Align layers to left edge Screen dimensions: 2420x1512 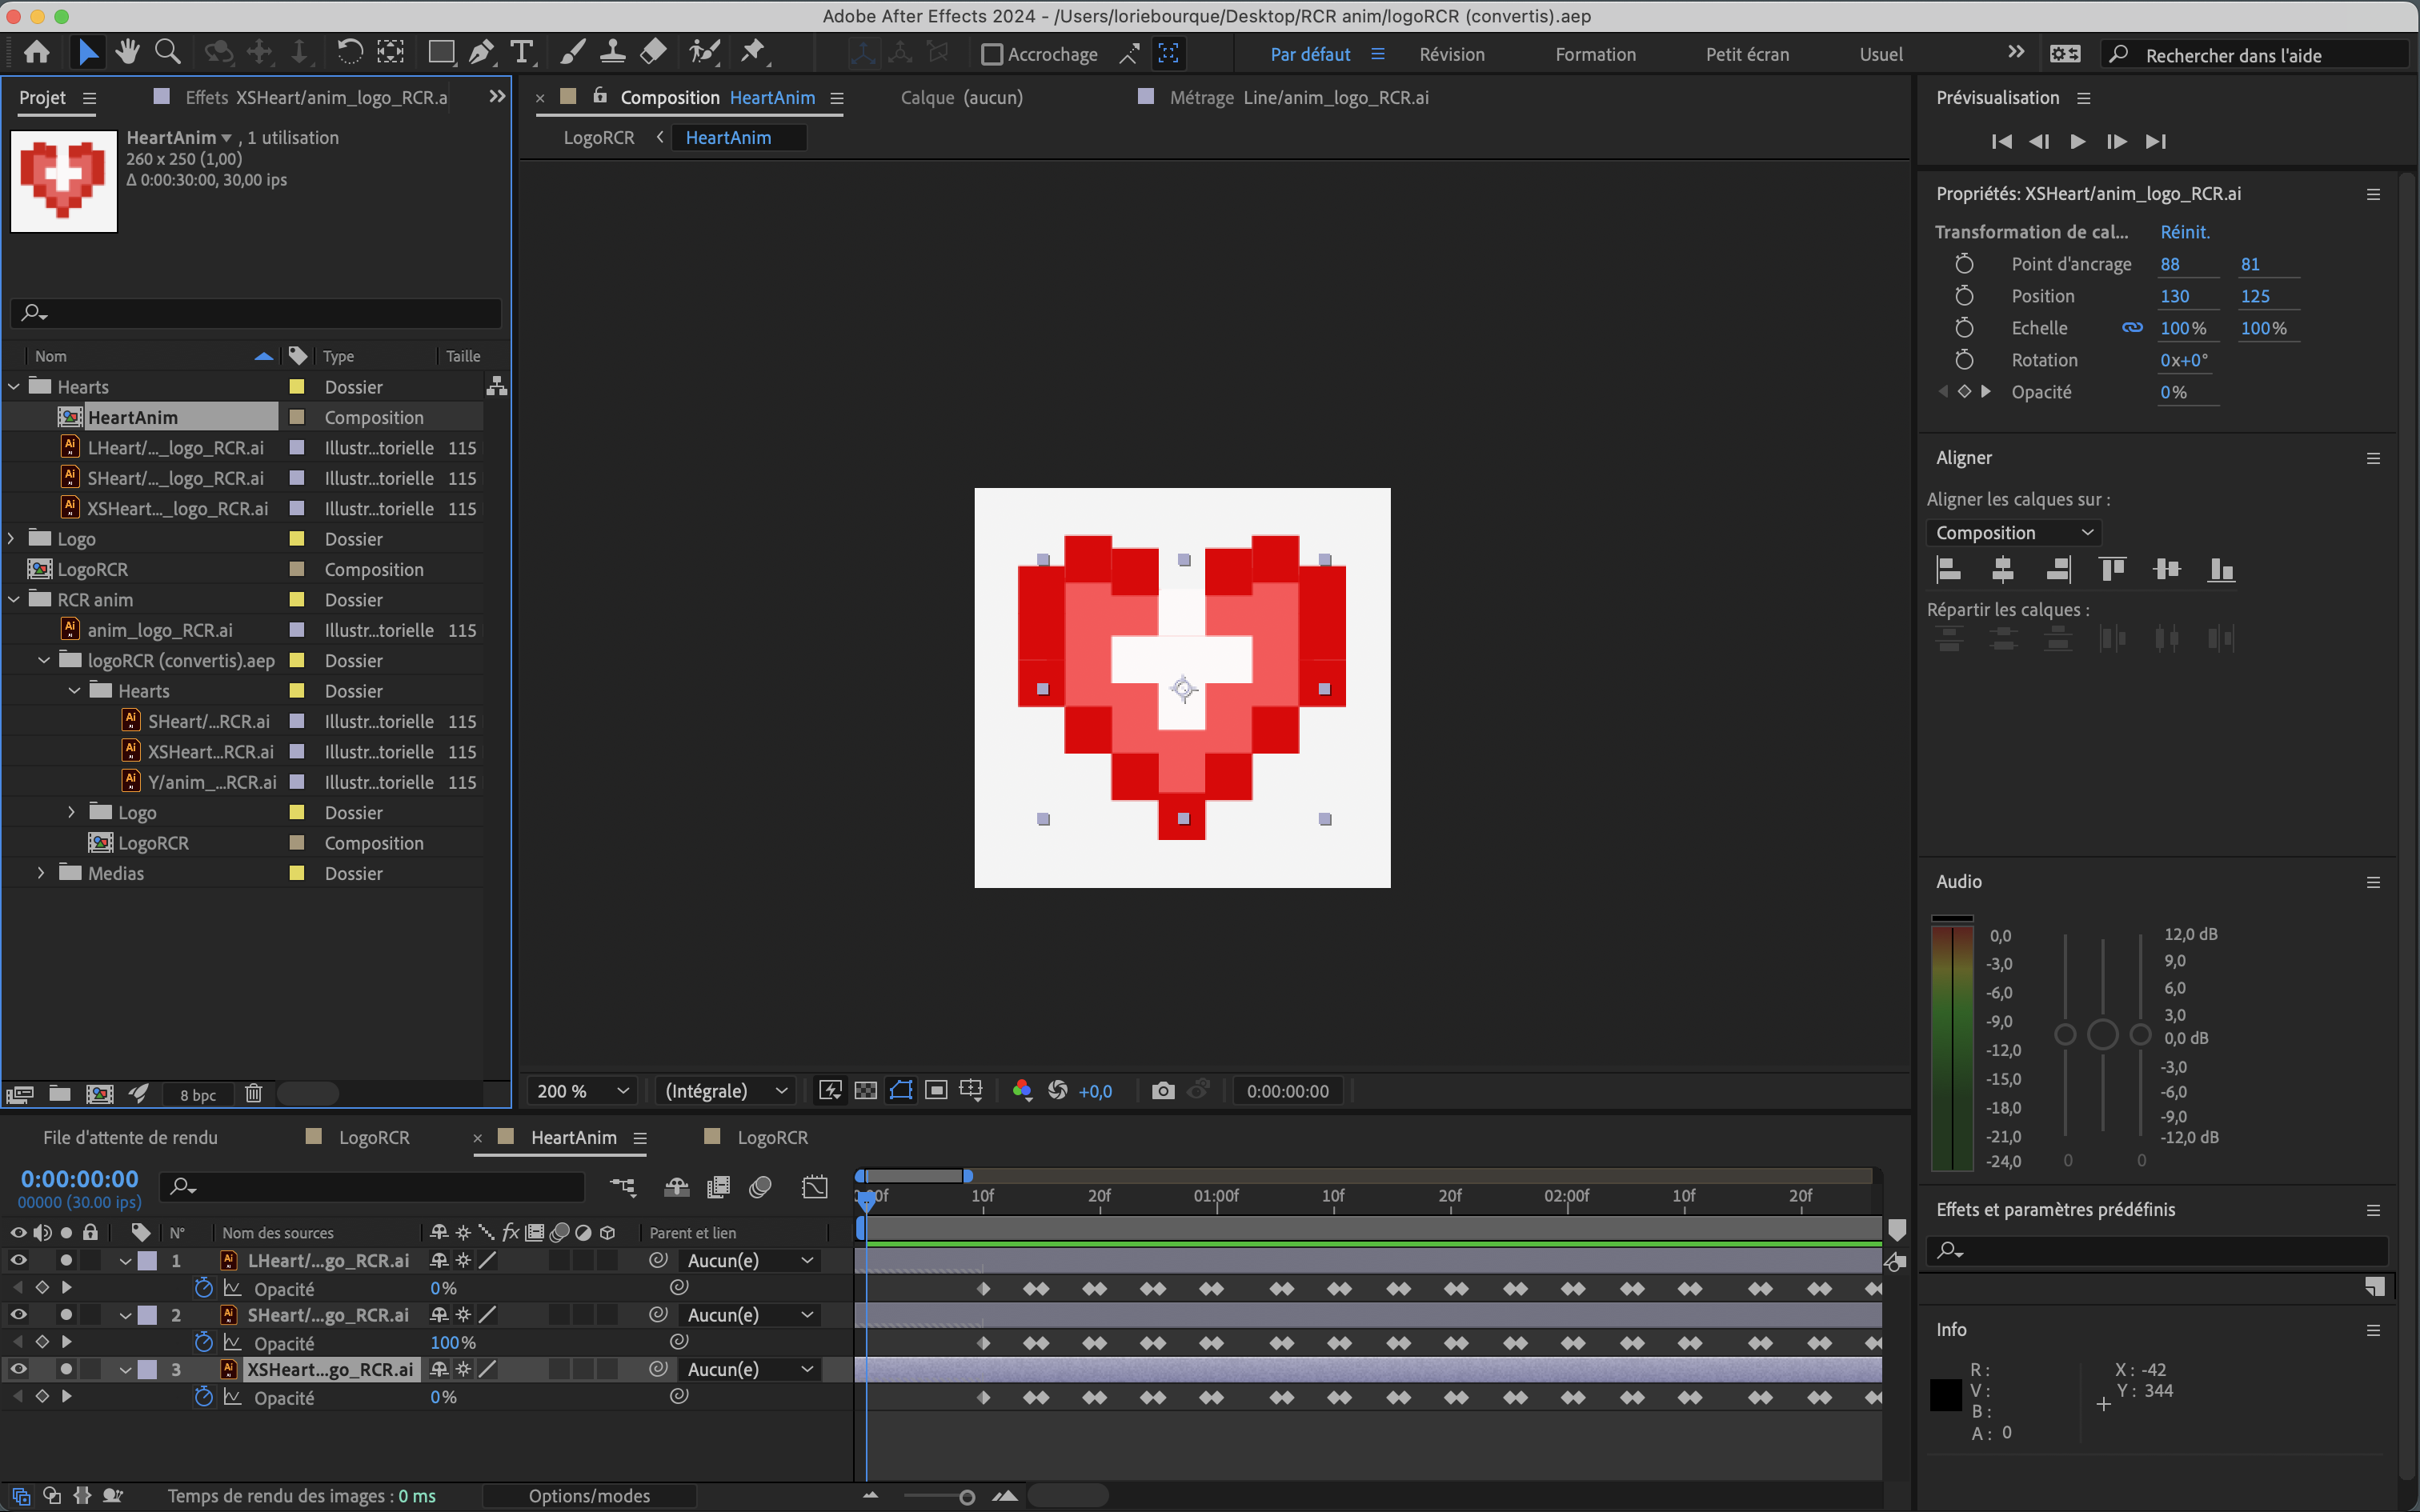[x=1949, y=570]
